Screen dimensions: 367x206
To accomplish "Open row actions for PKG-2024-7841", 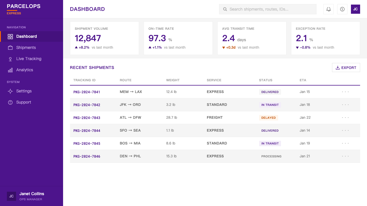I will tap(345, 92).
